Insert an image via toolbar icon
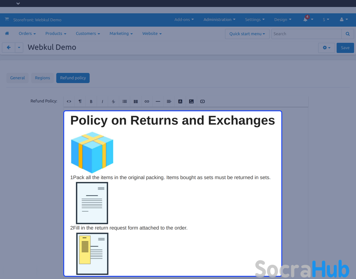 tap(191, 101)
